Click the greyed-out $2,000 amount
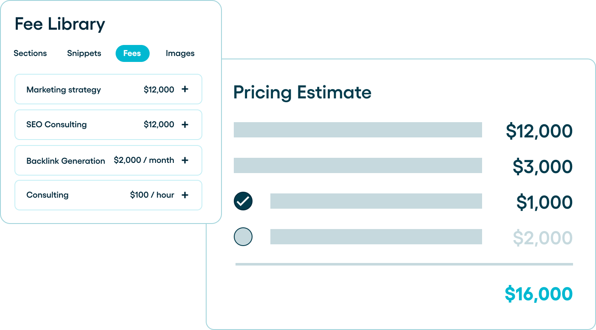This screenshot has height=330, width=596. 542,238
